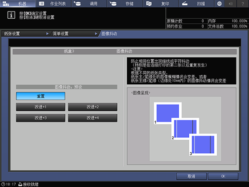Viewport: 249px width, 187px height.
Task: Click the clock icon in the status bar
Action: tap(3, 184)
